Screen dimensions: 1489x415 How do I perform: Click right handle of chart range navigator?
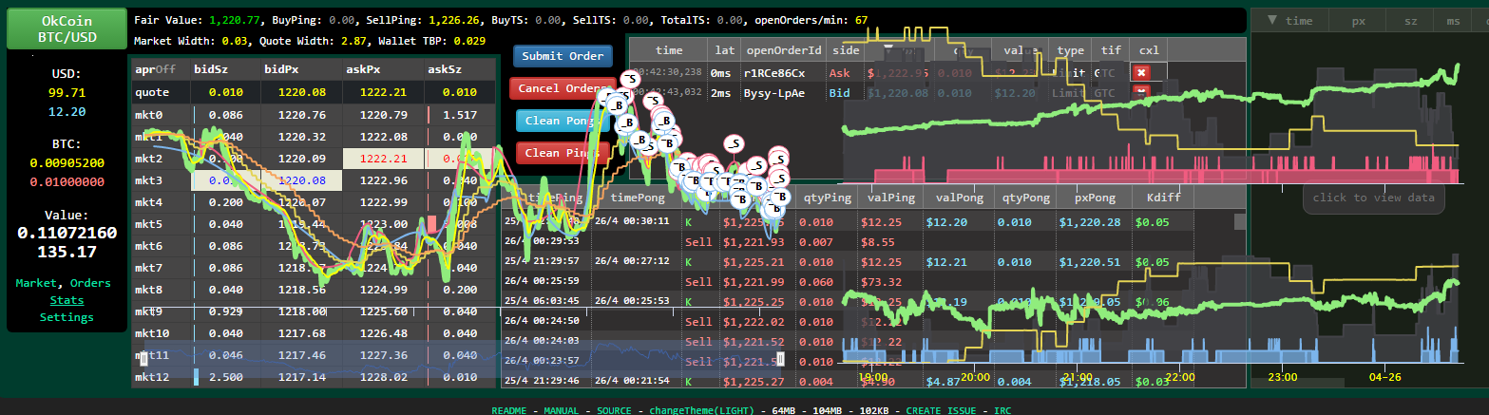[x=780, y=359]
